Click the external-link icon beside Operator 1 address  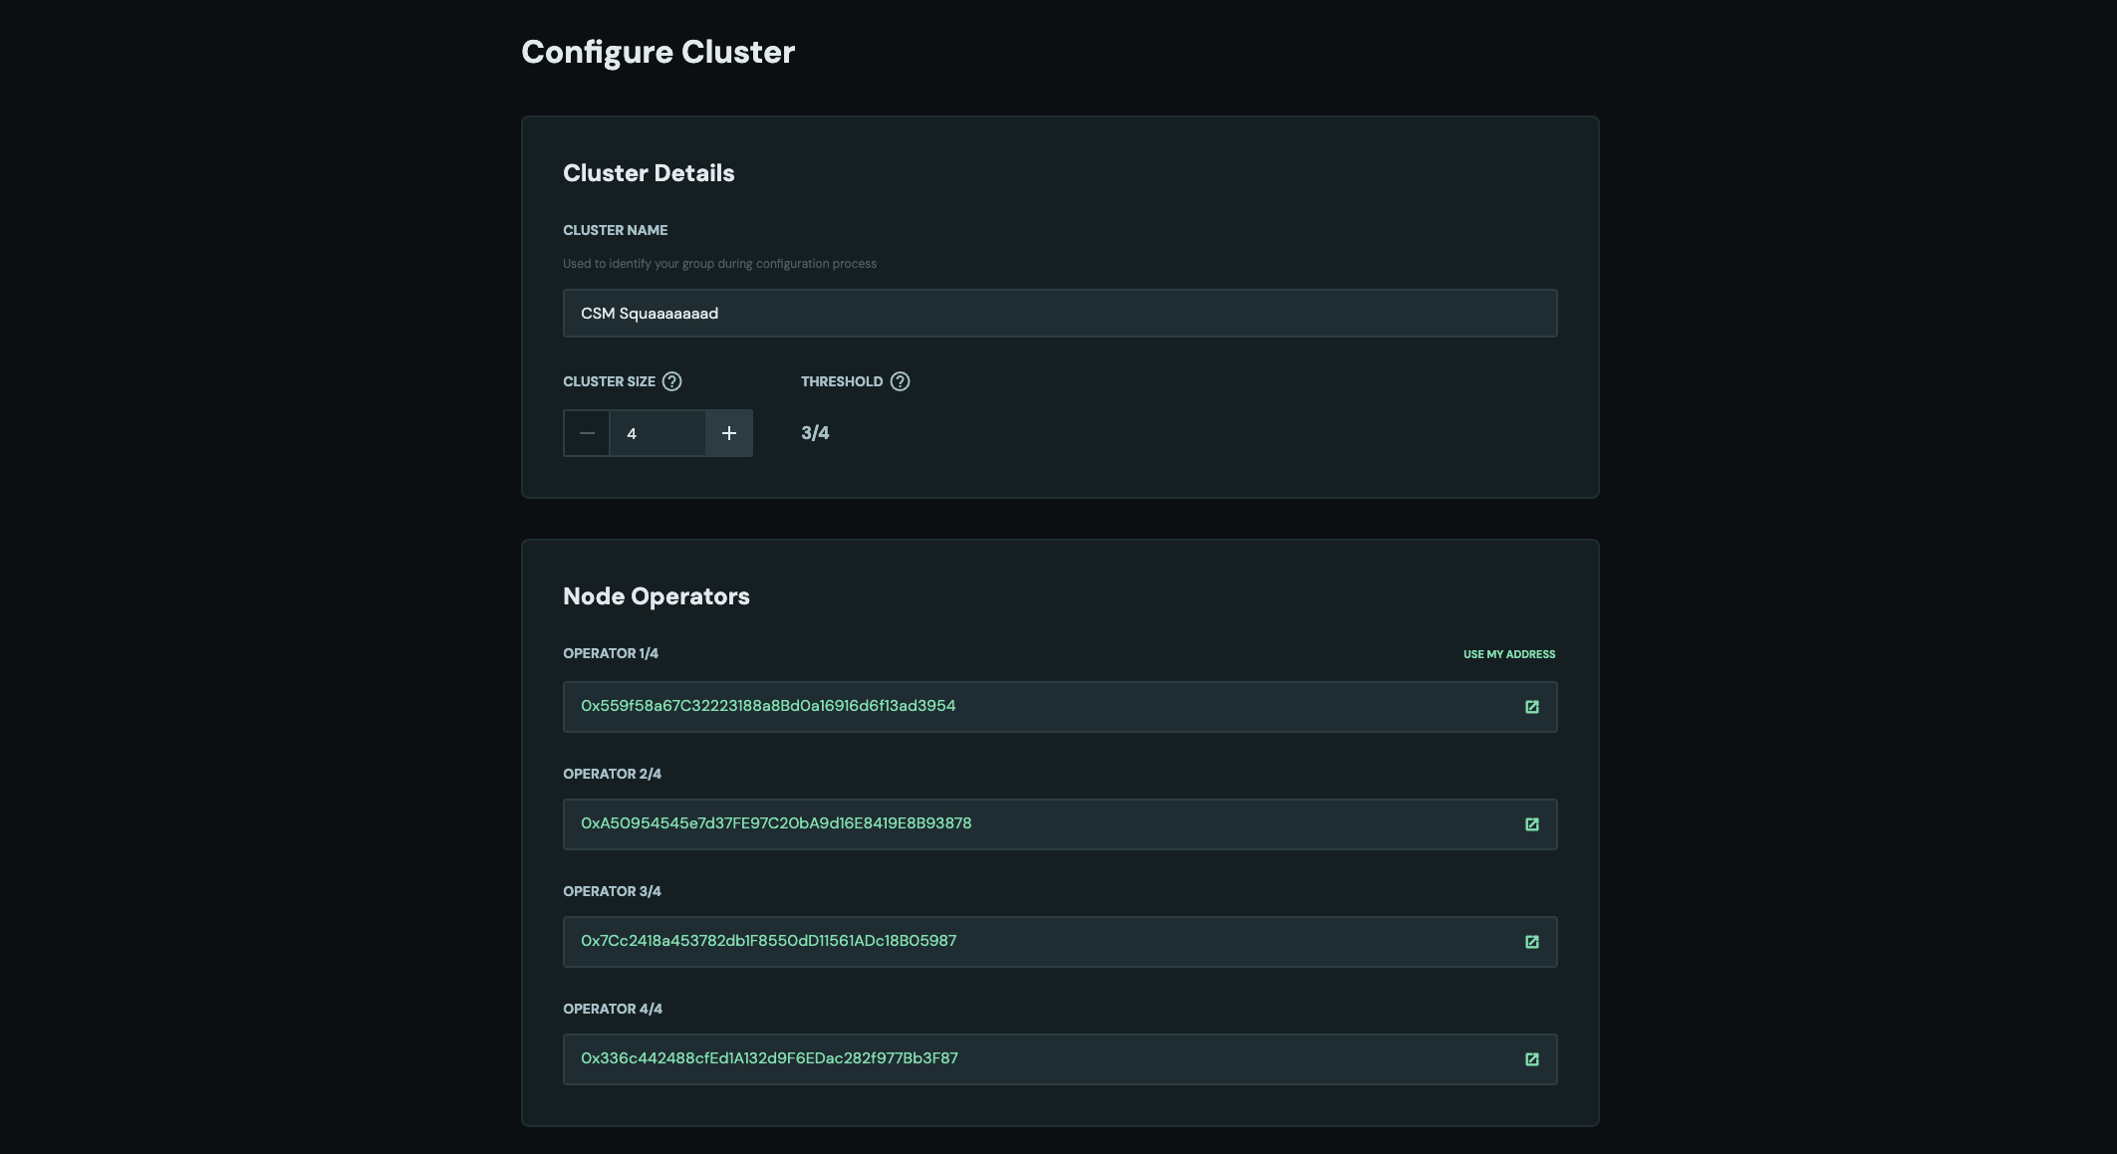click(x=1532, y=706)
